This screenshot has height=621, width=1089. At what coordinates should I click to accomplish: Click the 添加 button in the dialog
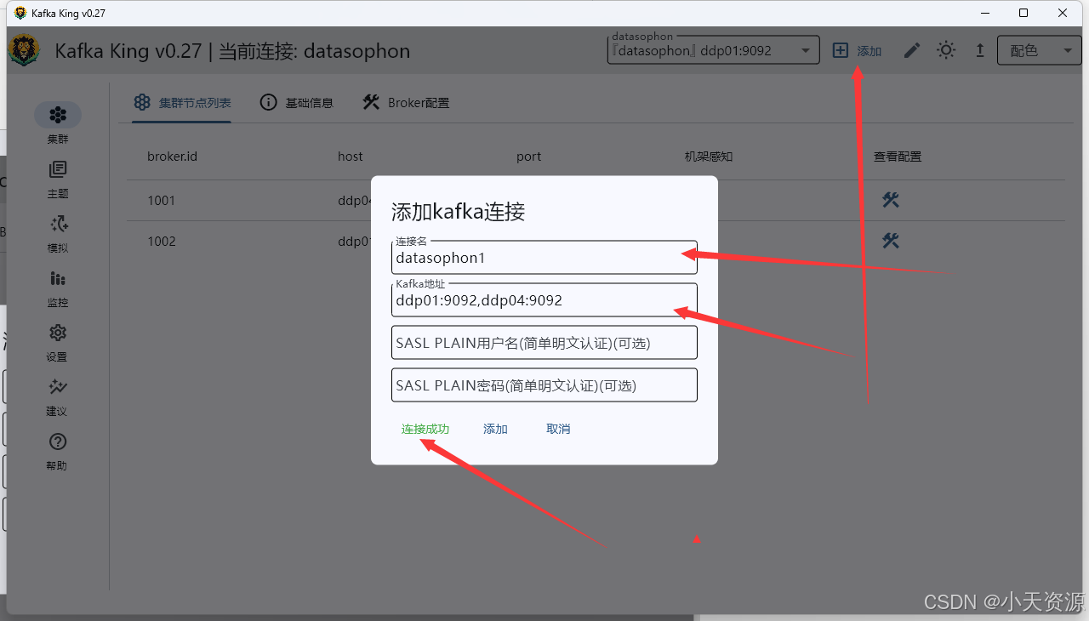495,430
